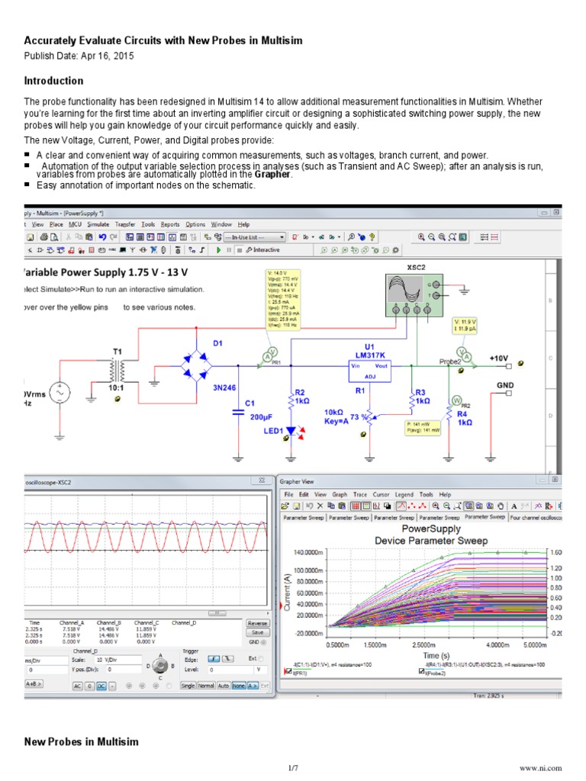Viewport: 586px width, 781px height.
Task: Click the Grapher save icon
Action: [297, 506]
